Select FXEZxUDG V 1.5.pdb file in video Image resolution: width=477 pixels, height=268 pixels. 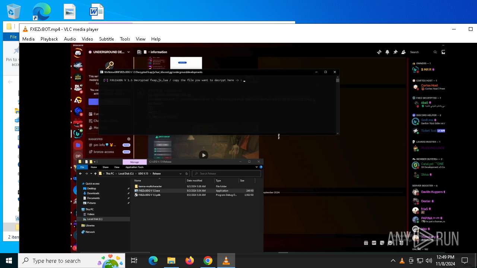(x=149, y=195)
